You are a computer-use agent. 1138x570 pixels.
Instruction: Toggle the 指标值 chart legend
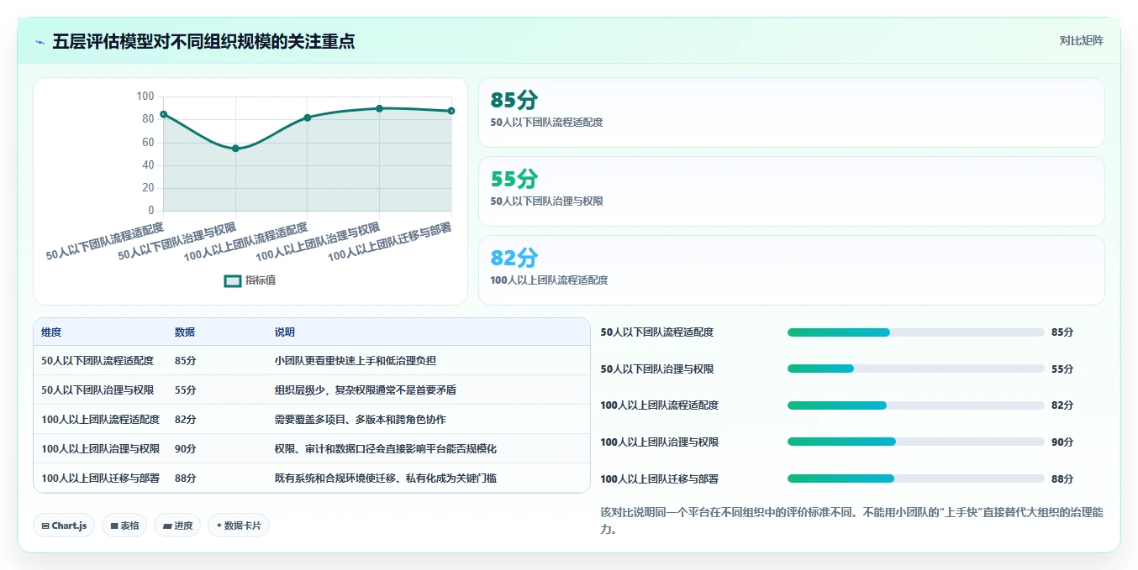pyautogui.click(x=250, y=280)
